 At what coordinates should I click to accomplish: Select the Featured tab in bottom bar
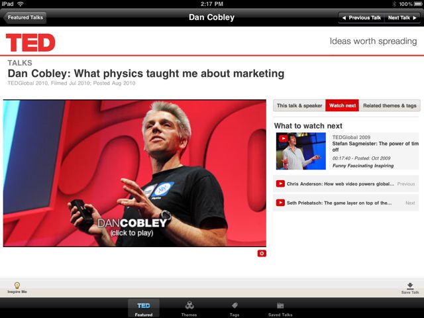[144, 308]
